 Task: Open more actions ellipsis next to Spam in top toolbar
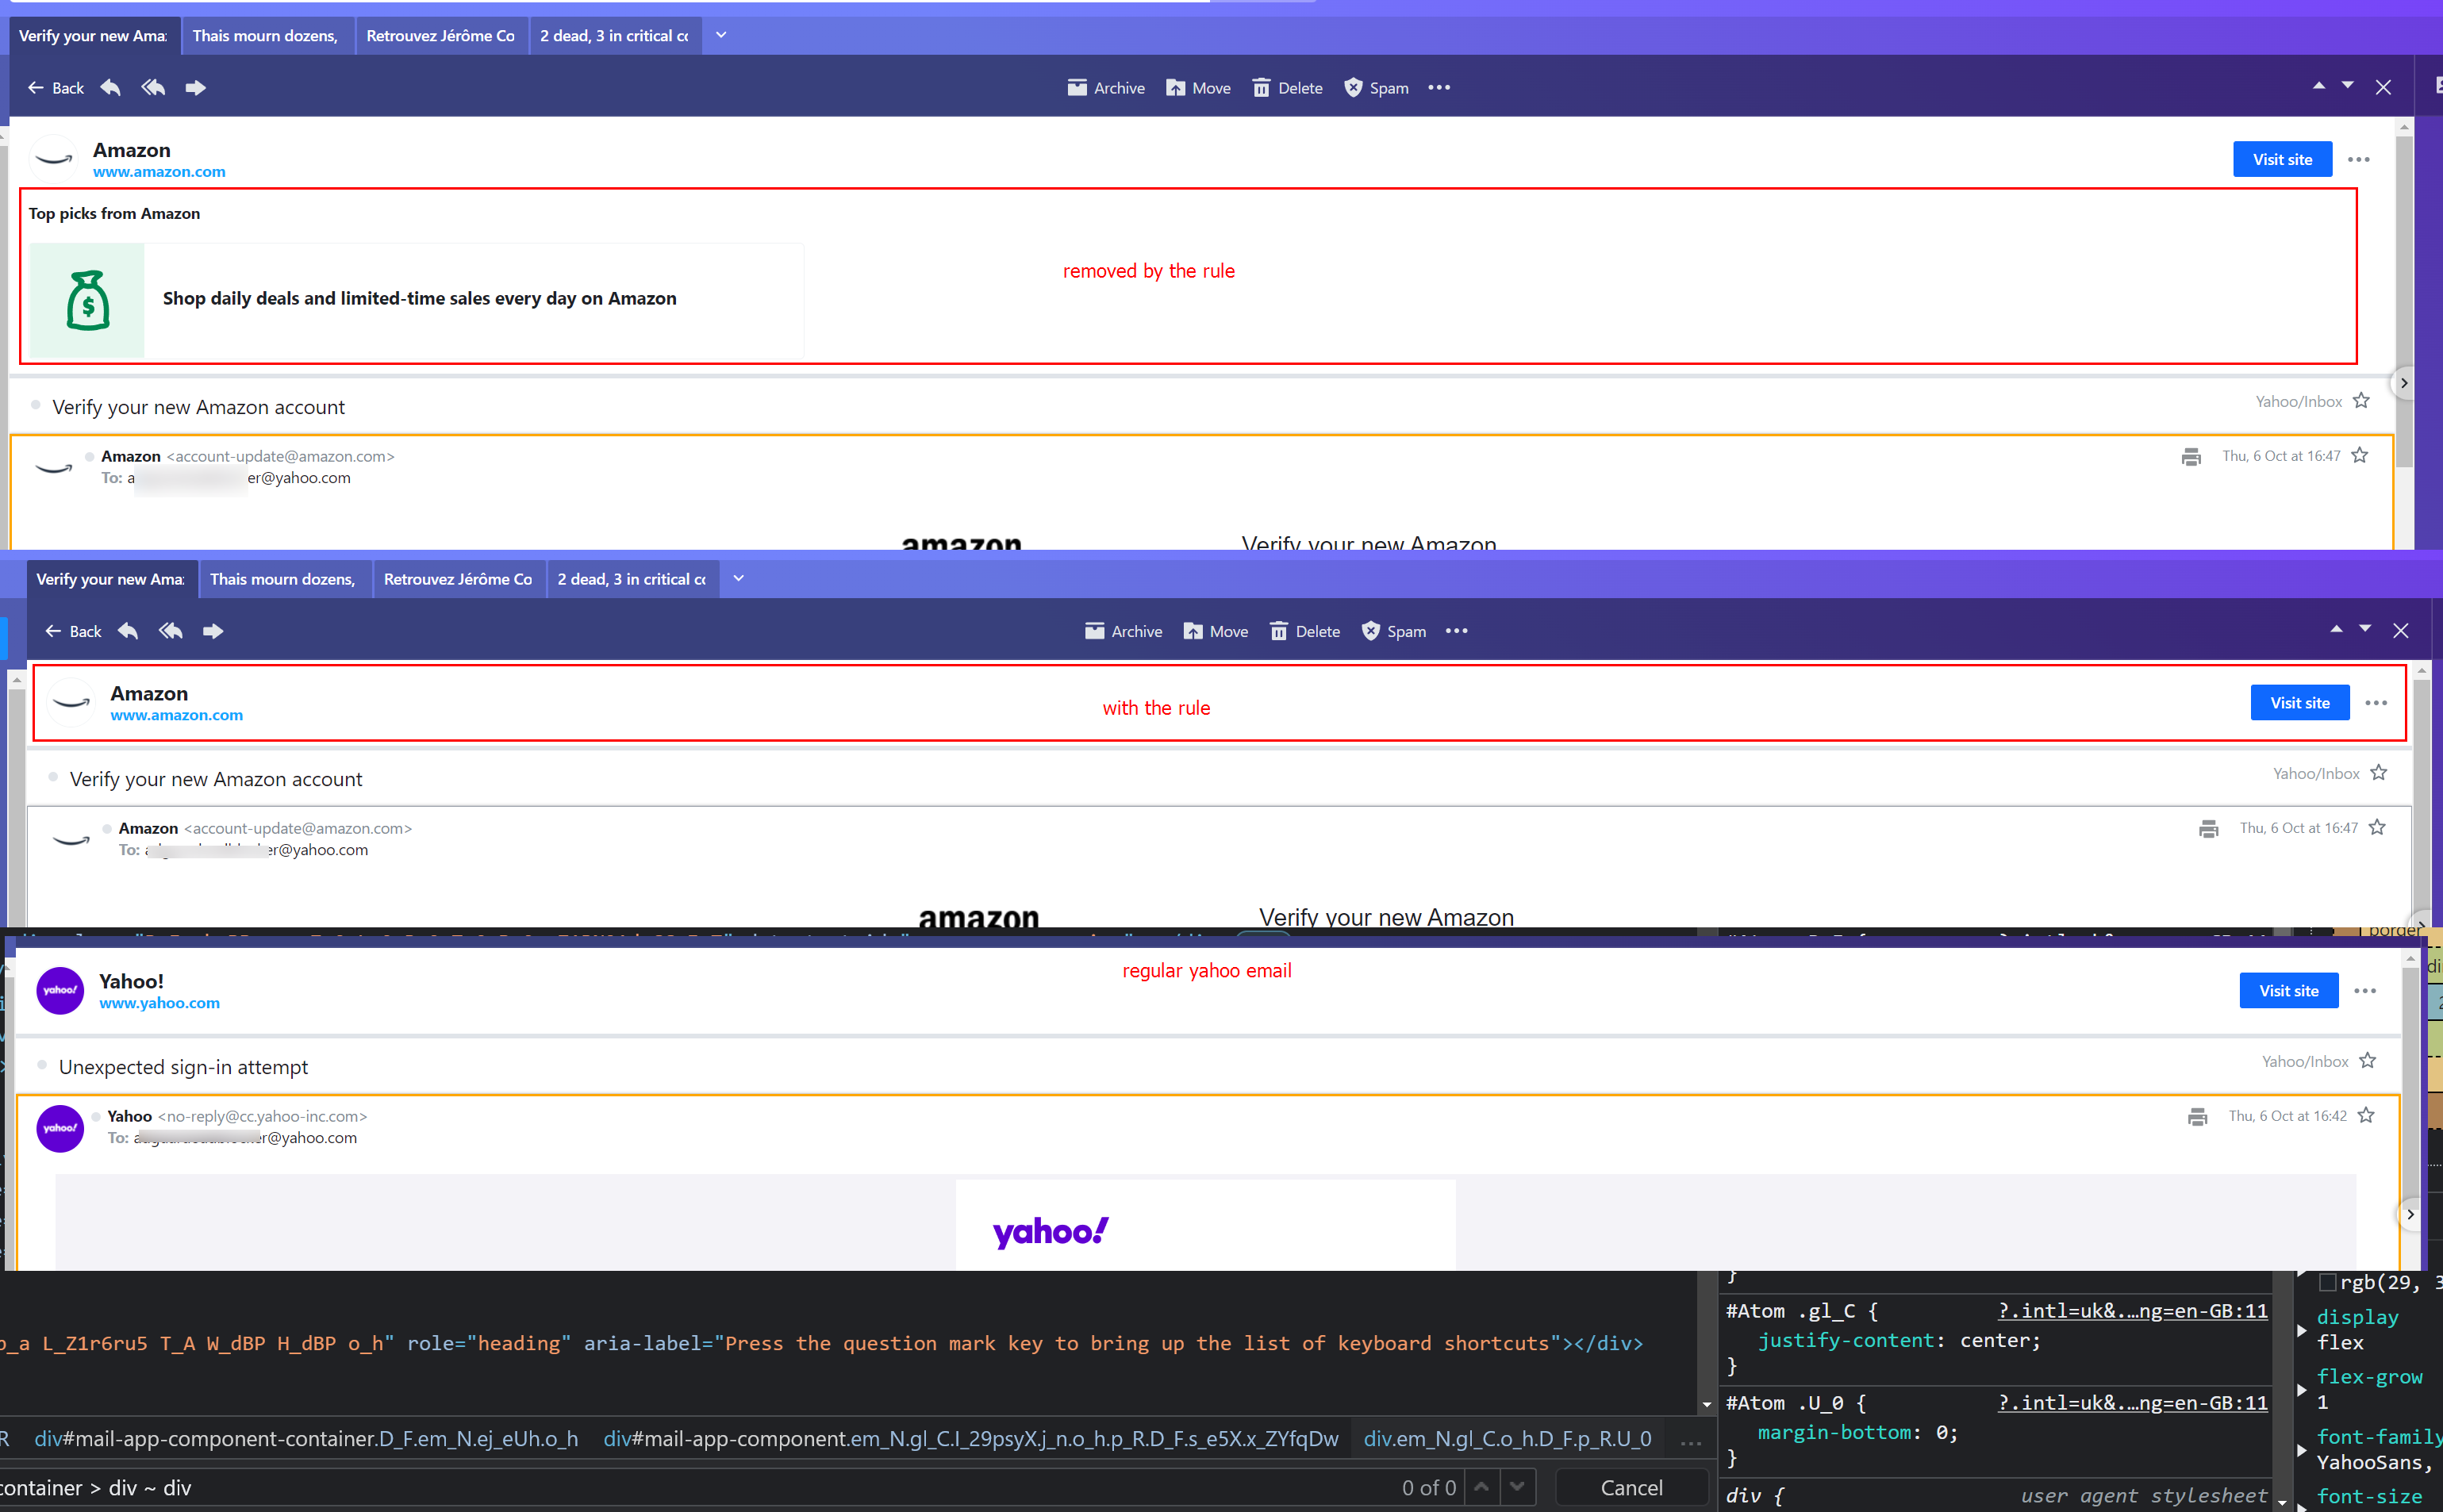pos(1439,88)
